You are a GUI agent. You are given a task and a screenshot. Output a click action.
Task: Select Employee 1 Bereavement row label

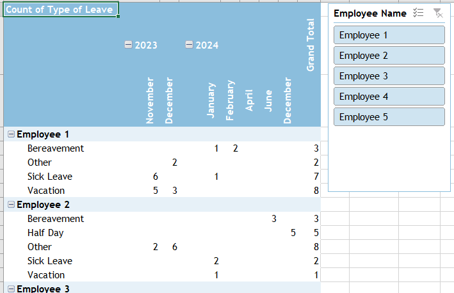click(x=56, y=148)
